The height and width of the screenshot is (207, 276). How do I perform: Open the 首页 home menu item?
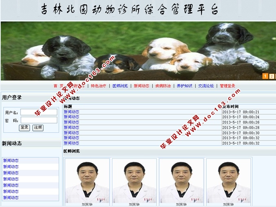58,86
